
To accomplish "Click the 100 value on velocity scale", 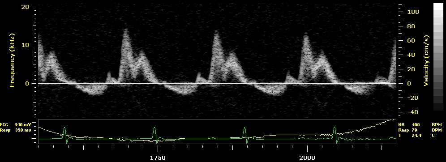I will [x=413, y=12].
